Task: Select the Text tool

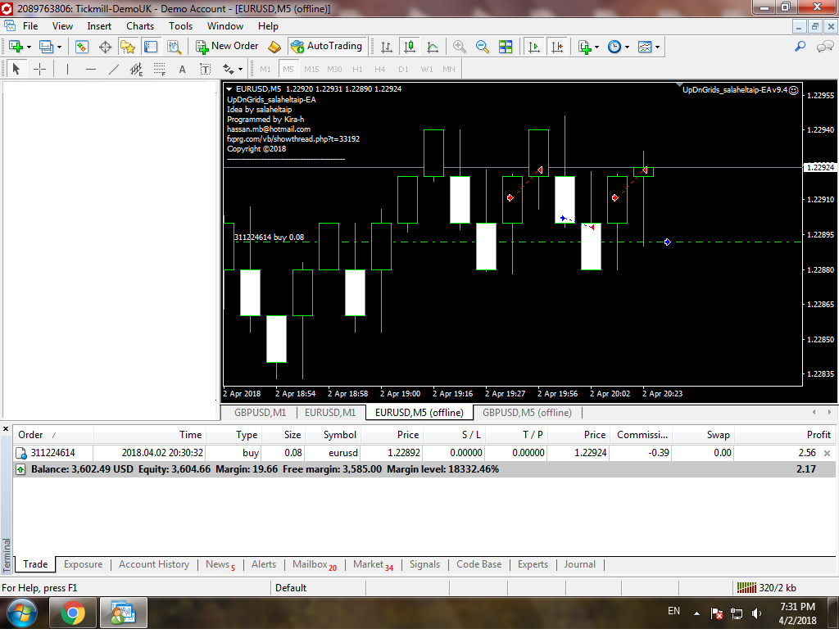Action: click(183, 69)
